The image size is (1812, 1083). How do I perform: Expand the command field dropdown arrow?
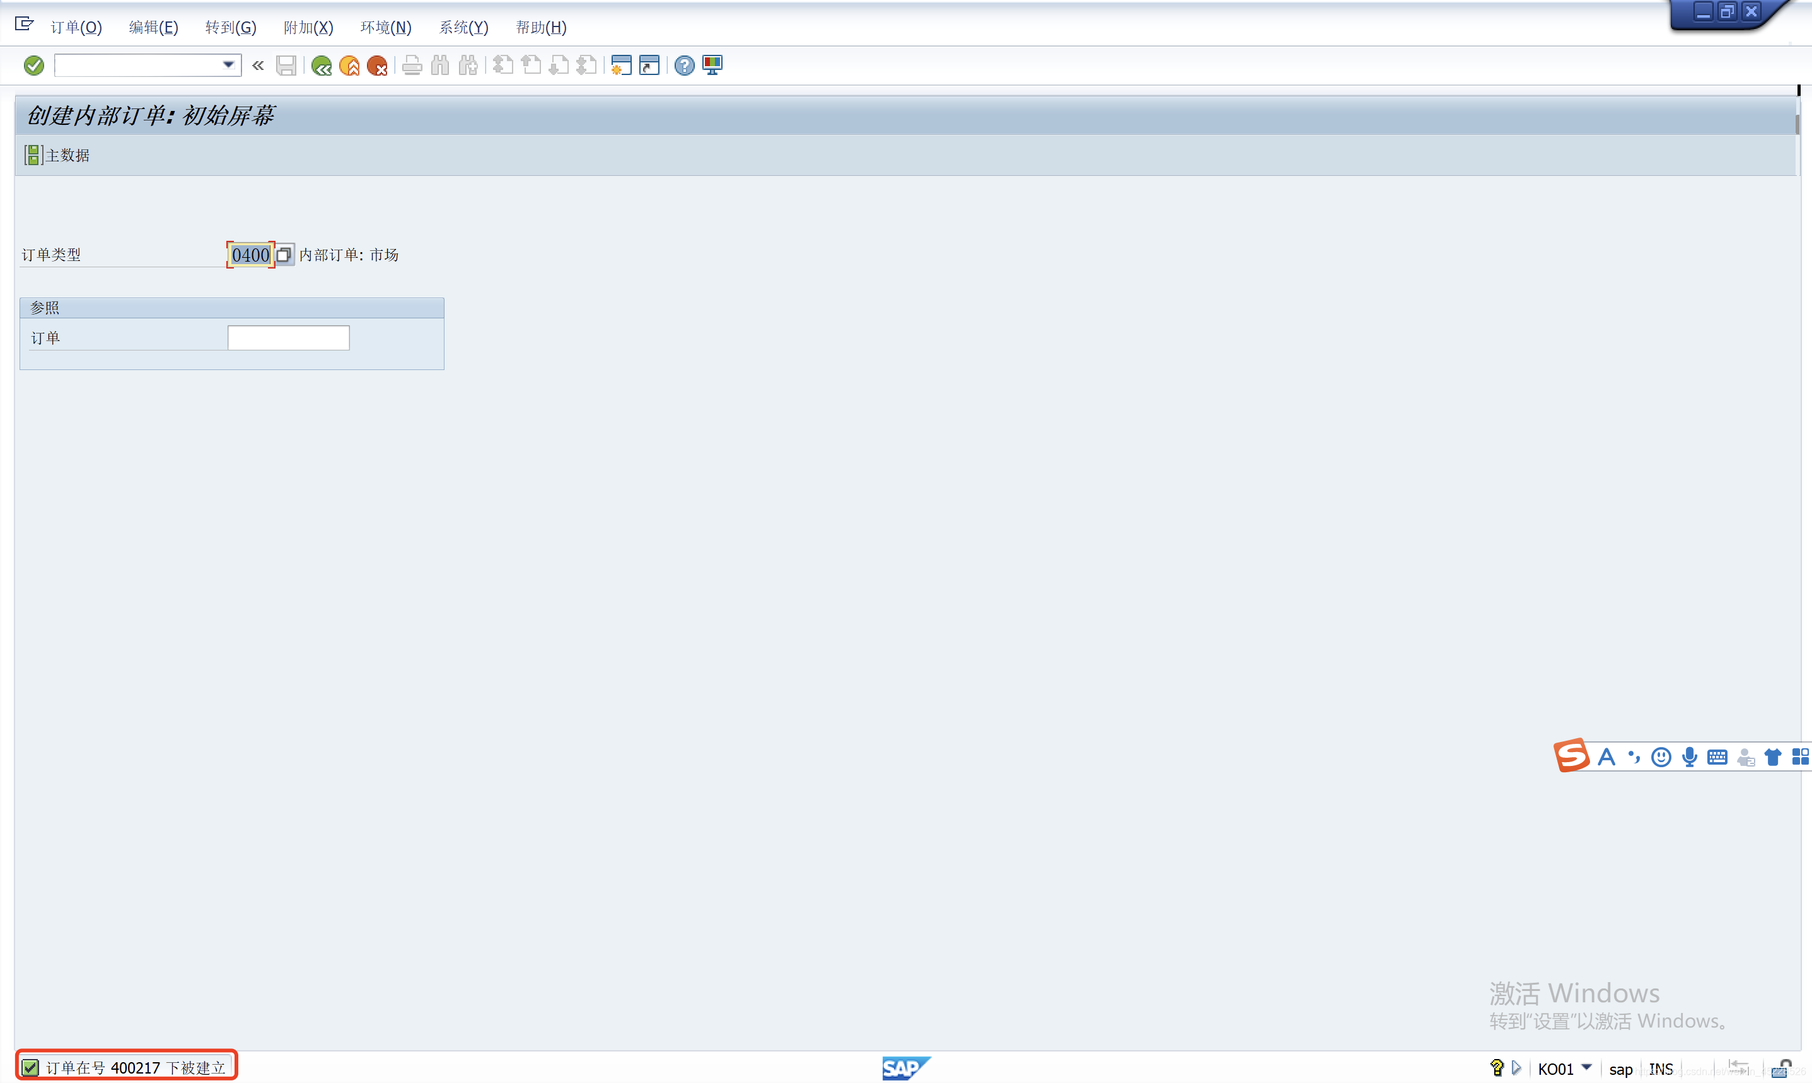[x=228, y=65]
